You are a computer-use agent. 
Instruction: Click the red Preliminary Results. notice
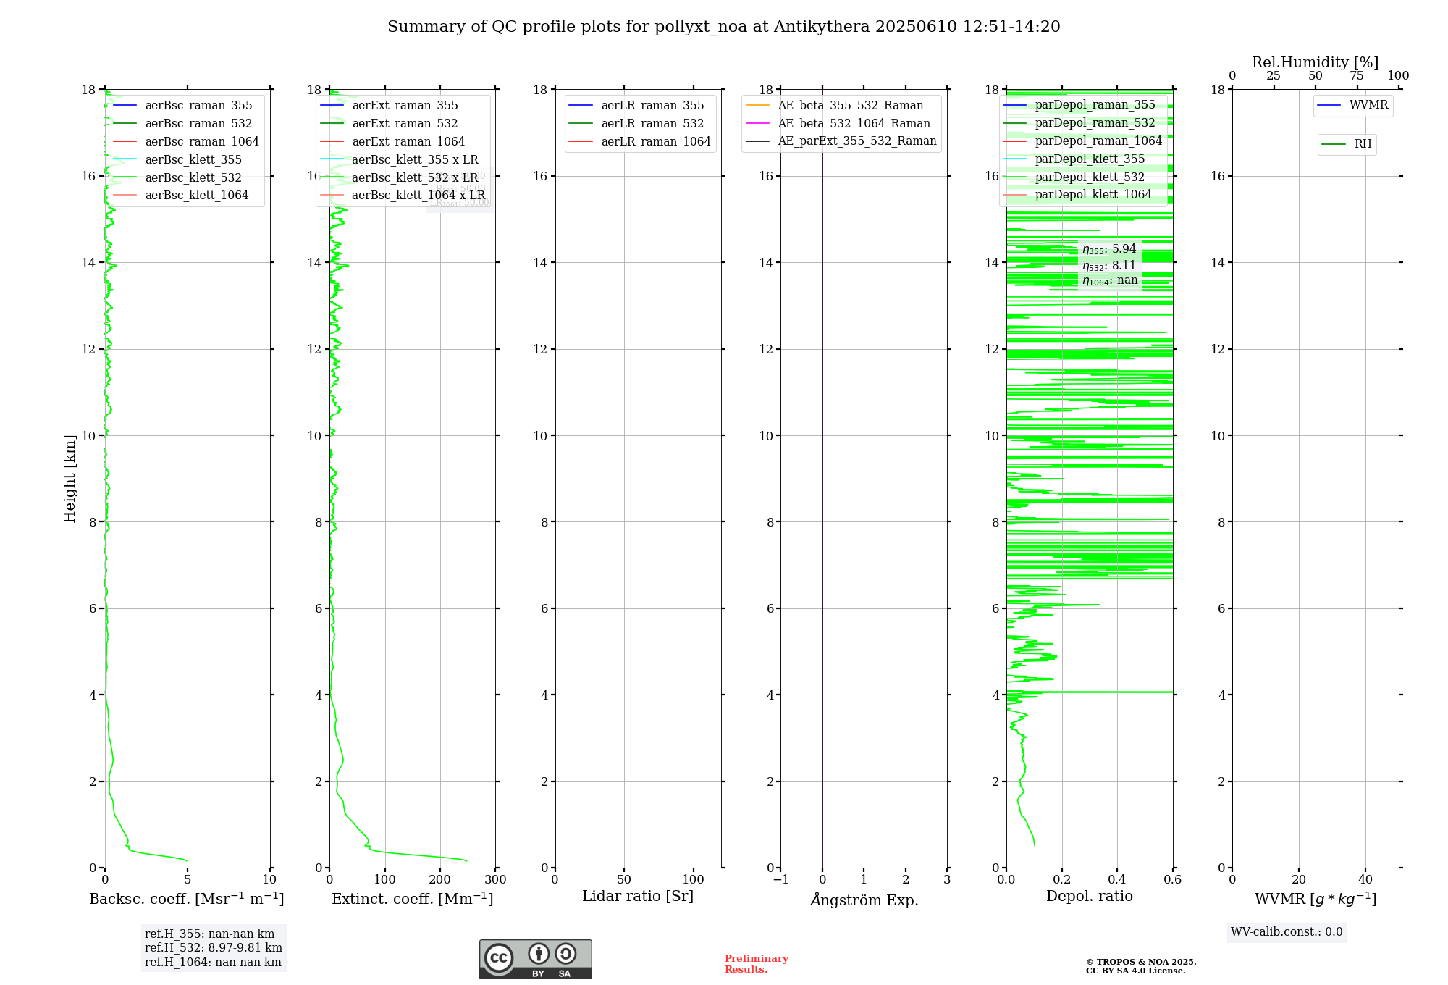click(757, 964)
